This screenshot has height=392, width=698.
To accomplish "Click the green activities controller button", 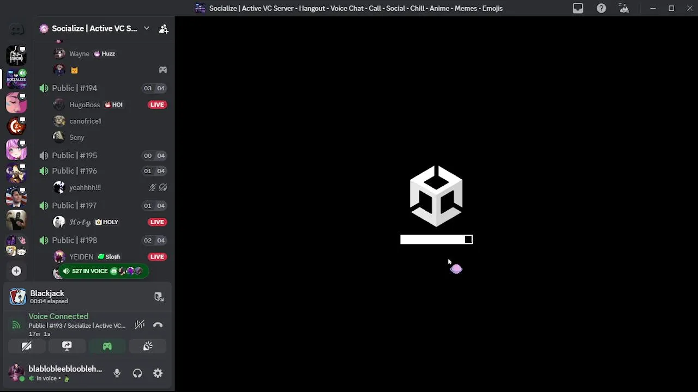I will point(107,346).
